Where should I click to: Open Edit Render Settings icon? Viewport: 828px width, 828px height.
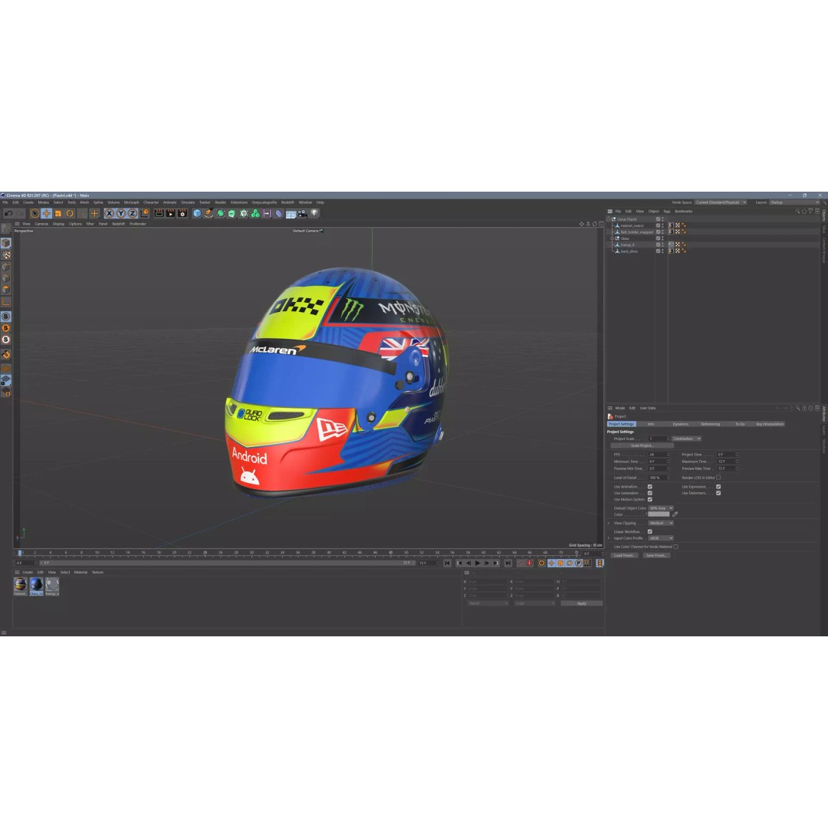coord(182,213)
